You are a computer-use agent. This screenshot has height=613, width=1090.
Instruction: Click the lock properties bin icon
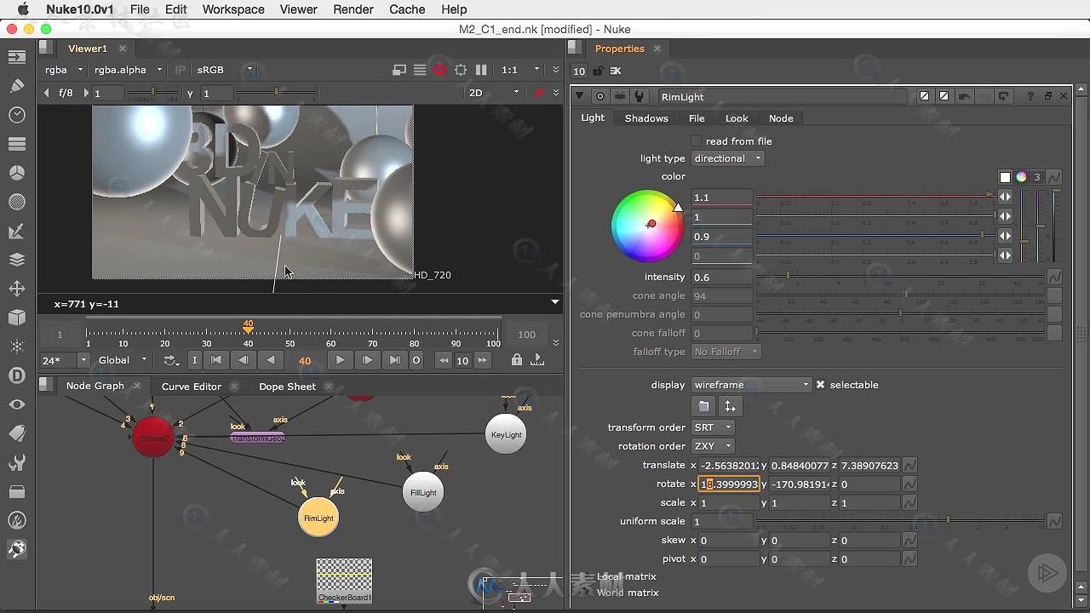coord(599,71)
